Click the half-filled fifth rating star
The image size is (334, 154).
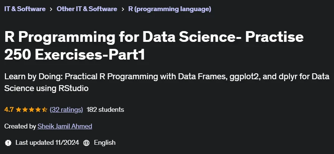[44, 110]
